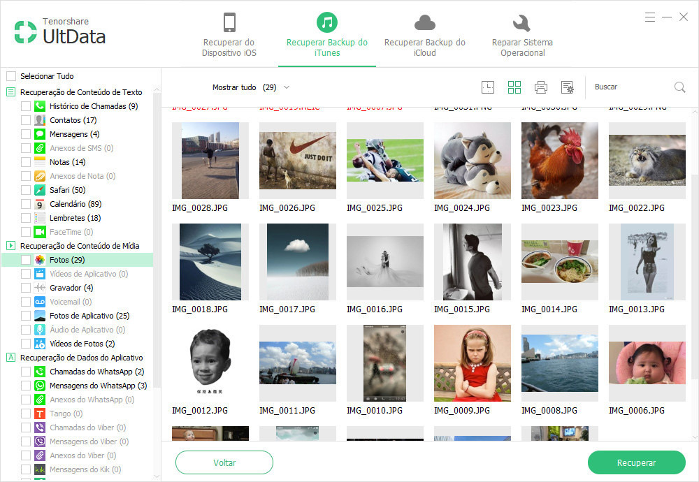Click the Mensagens do WhatsApp icon

click(x=40, y=386)
